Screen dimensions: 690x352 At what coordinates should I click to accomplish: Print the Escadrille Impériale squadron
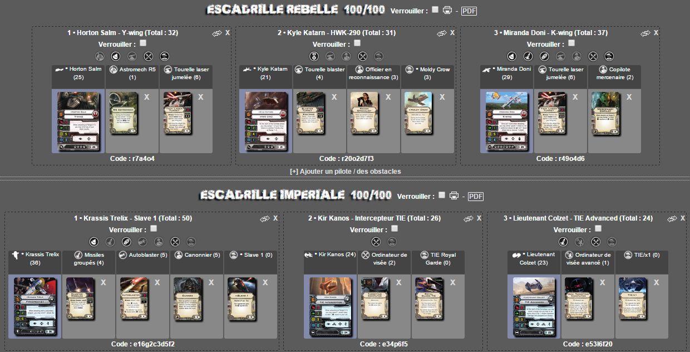click(454, 195)
